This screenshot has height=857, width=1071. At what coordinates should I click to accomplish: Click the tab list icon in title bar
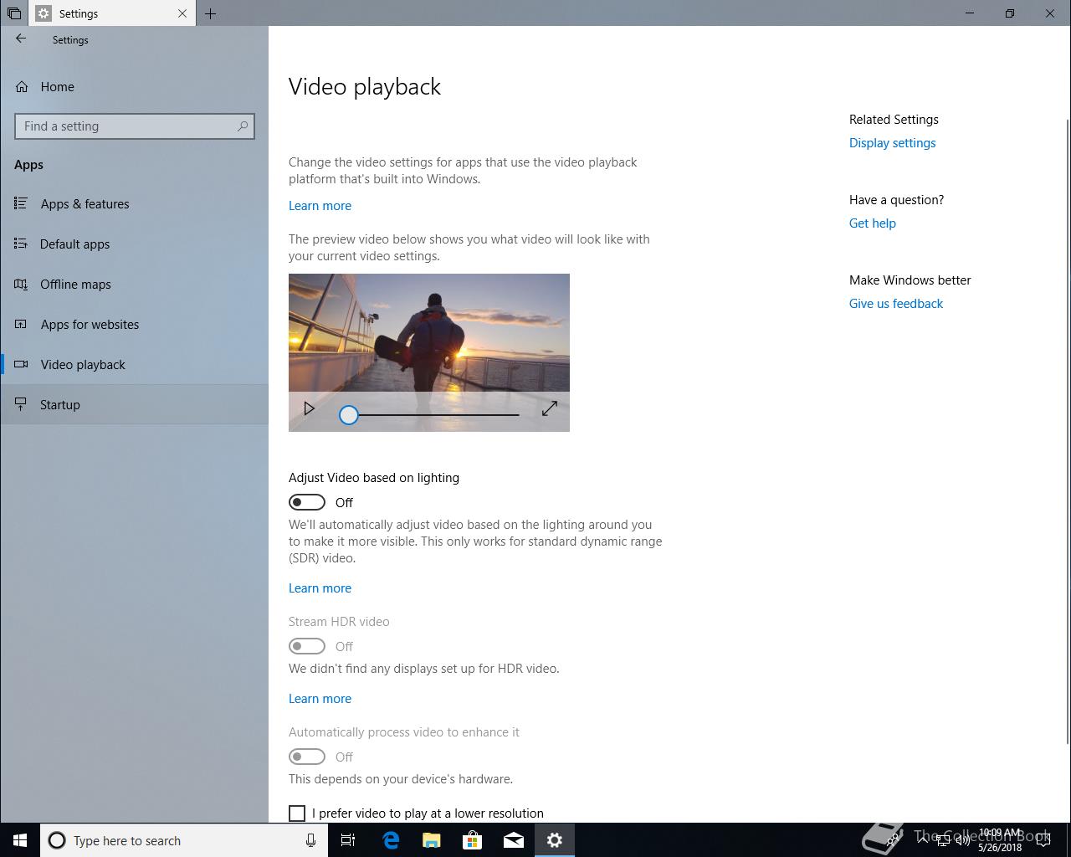[x=14, y=13]
